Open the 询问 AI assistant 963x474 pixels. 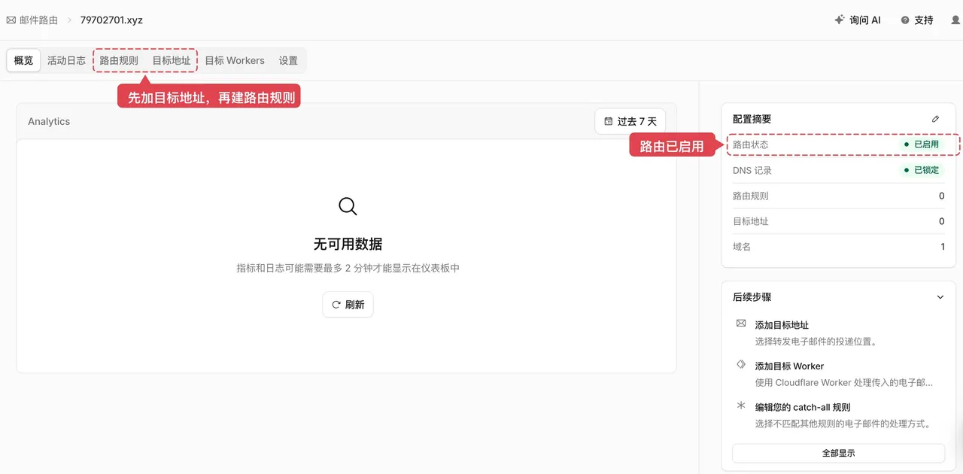click(858, 20)
